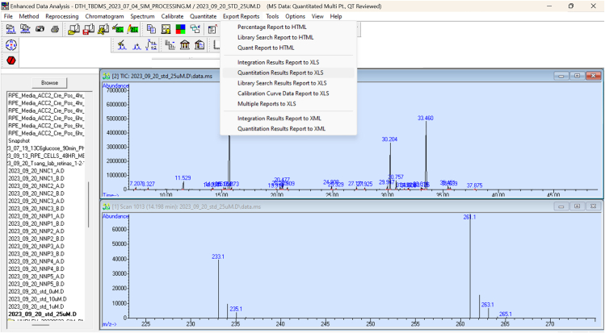Open the Tools menu
This screenshot has height=333, width=605.
(272, 16)
